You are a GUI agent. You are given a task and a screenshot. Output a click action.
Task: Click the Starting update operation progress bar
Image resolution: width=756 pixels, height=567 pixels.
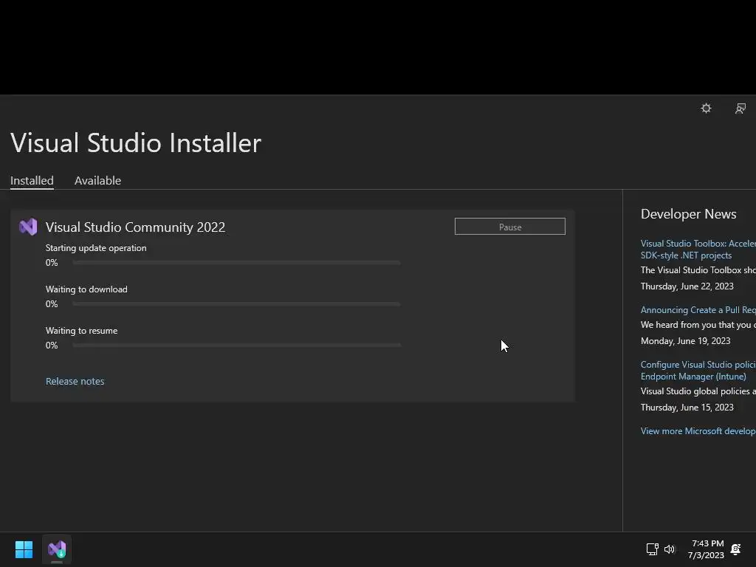[236, 263]
